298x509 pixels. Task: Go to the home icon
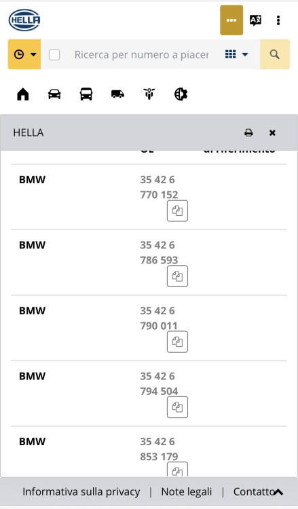[22, 94]
